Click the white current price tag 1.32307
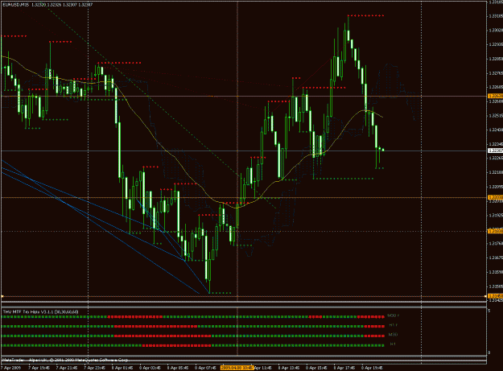The height and width of the screenshot is (371, 503). (495, 150)
